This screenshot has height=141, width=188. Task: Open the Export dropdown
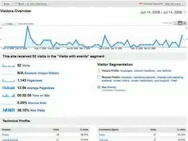8,4
